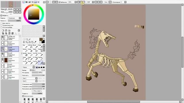Choose the 200 brush size preset
The height and width of the screenshot is (103, 184).
tap(29, 100)
